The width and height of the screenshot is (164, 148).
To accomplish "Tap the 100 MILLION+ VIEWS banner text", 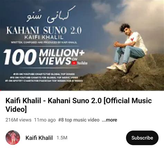I will [x=44, y=57].
